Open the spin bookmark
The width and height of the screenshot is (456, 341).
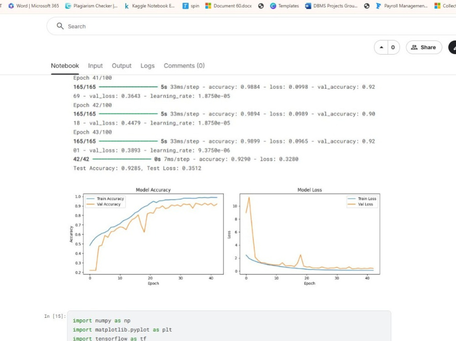(191, 6)
